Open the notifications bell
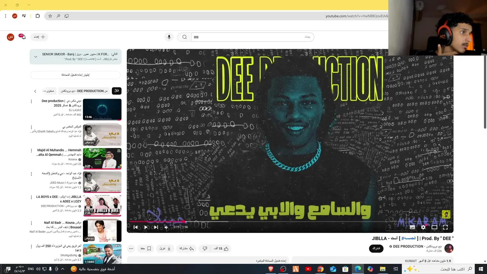 point(23,37)
